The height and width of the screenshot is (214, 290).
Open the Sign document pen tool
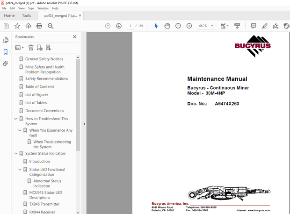click(x=275, y=26)
